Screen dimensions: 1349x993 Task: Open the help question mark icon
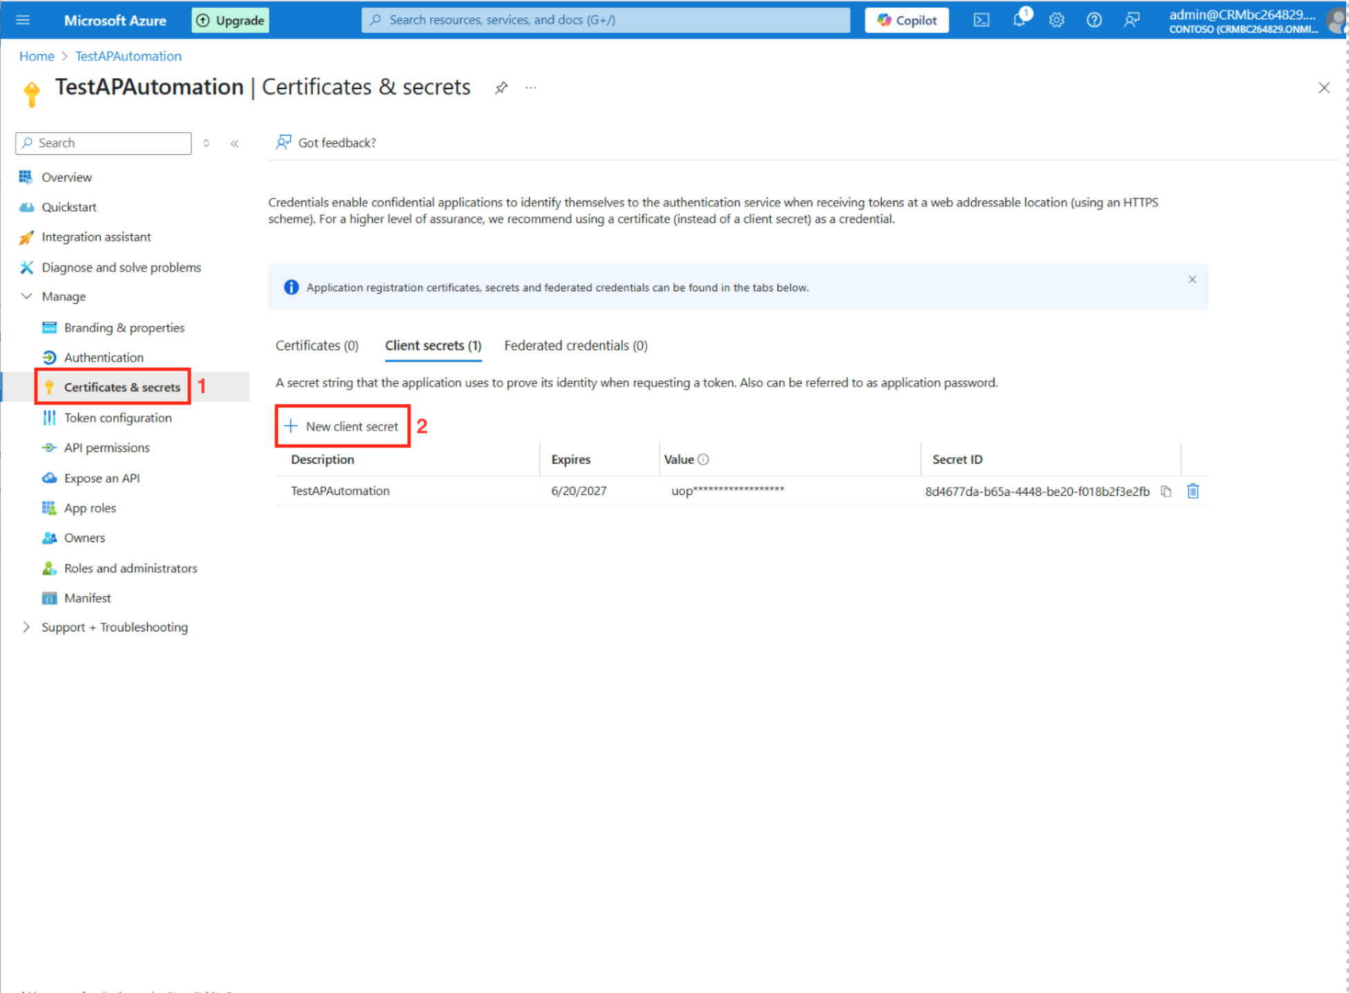click(x=1094, y=20)
